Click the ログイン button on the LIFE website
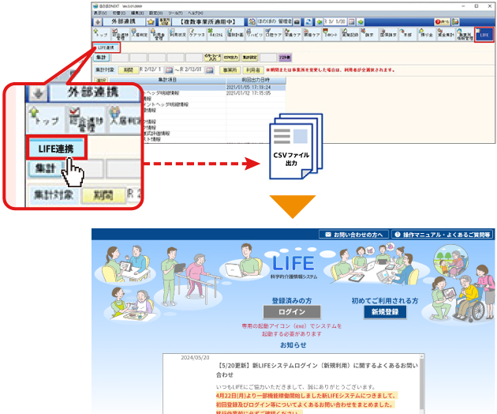Image resolution: width=497 pixels, height=414 pixels. pyautogui.click(x=292, y=312)
